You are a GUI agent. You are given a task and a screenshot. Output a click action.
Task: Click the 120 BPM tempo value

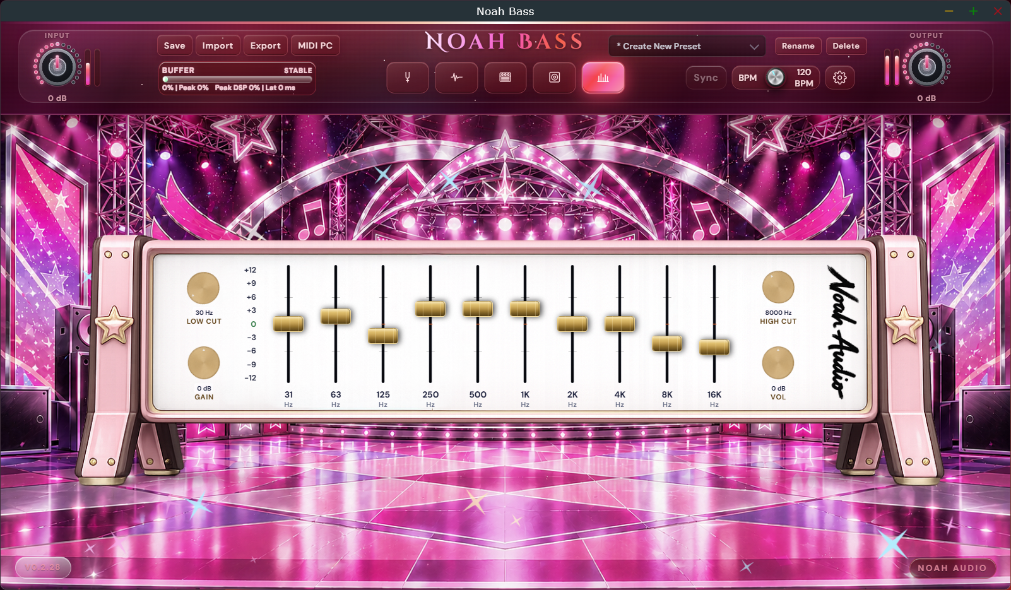click(804, 78)
